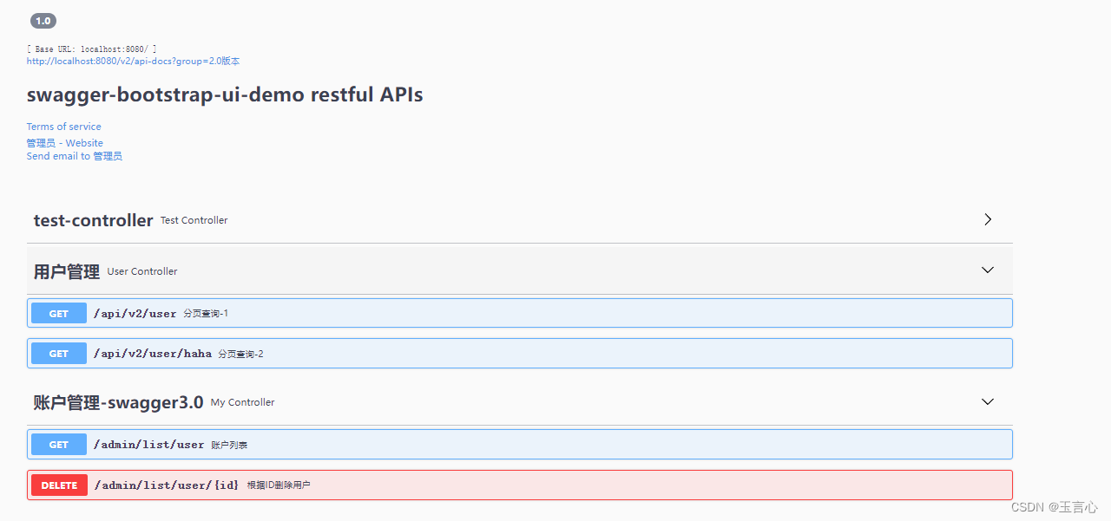Click Send email to 管理员

[74, 156]
